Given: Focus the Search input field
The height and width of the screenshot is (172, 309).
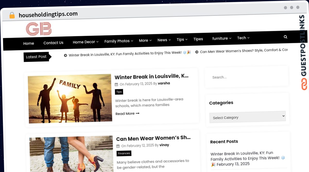Looking at the screenshot, I should click(x=246, y=77).
